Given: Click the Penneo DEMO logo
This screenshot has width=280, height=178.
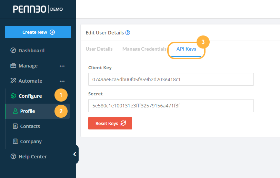Looking at the screenshot, I should (x=38, y=9).
